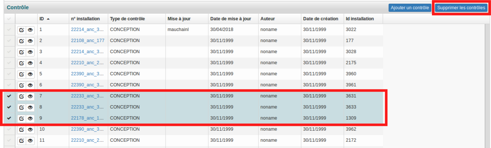Click the edit icon for row ID 2
Viewport: 491px width, 148px height.
[x=22, y=41]
